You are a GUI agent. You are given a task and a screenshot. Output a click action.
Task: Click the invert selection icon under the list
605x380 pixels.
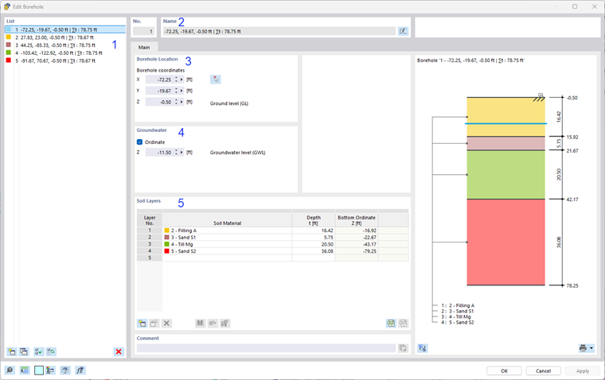point(51,351)
